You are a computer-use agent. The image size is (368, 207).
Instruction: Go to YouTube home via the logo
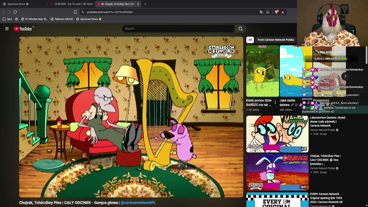click(x=23, y=29)
